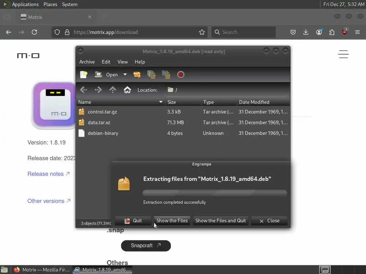Click the clock showing Fri Dec 27

pyautogui.click(x=343, y=4)
